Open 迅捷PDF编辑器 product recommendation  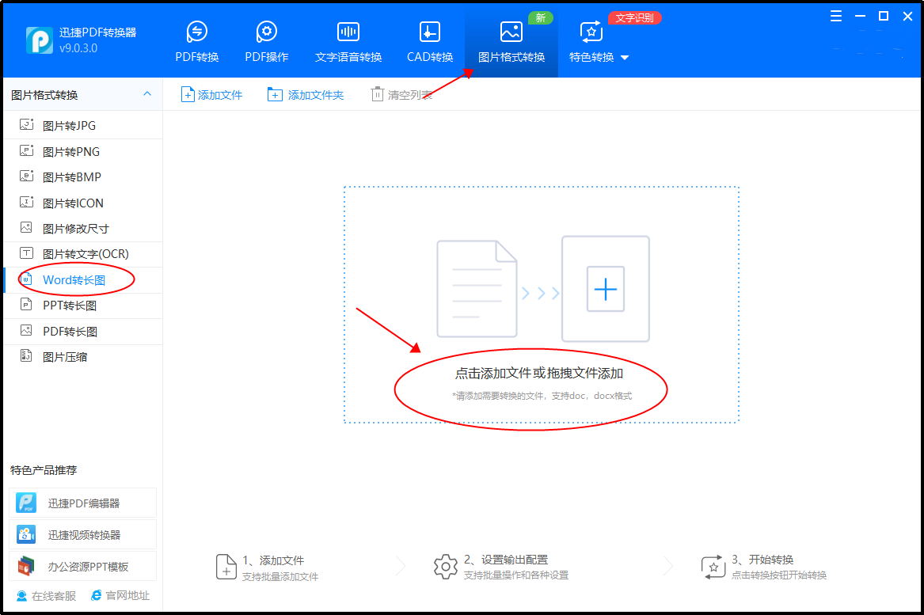[x=82, y=503]
